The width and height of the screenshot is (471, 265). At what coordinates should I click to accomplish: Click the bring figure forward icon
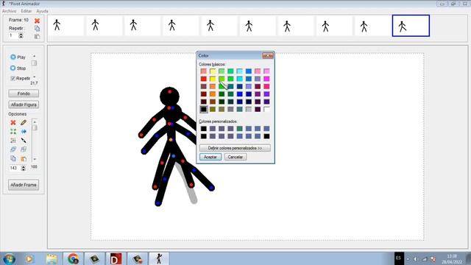(x=13, y=149)
